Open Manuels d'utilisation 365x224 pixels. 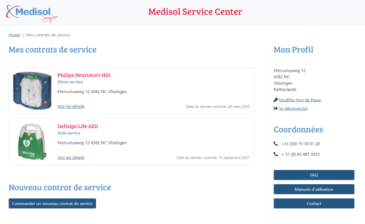point(314,189)
